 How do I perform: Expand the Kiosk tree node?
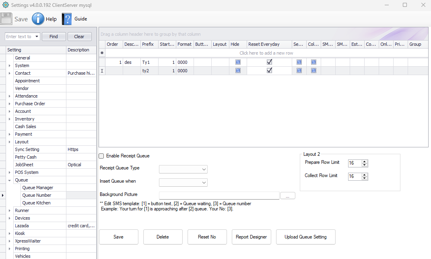click(x=10, y=233)
